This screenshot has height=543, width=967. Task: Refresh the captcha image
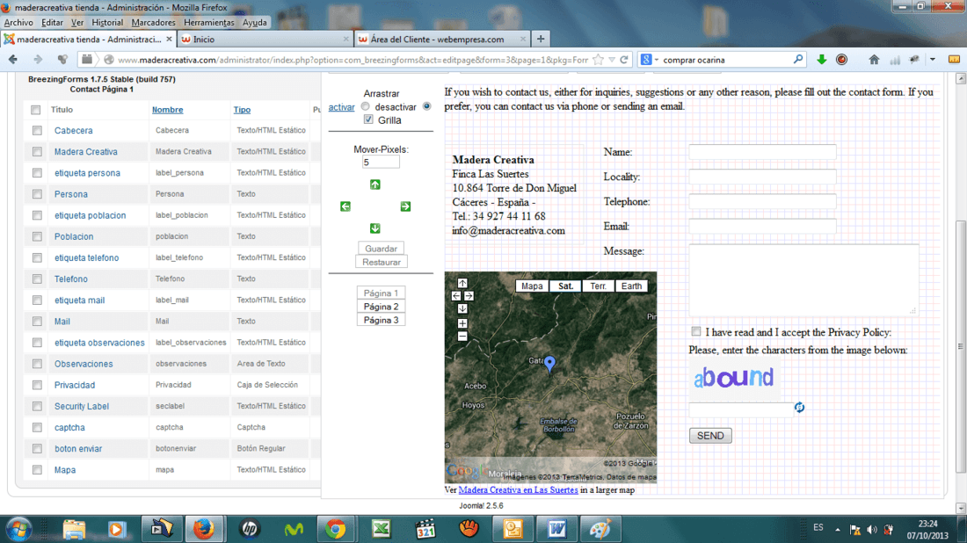tap(799, 408)
